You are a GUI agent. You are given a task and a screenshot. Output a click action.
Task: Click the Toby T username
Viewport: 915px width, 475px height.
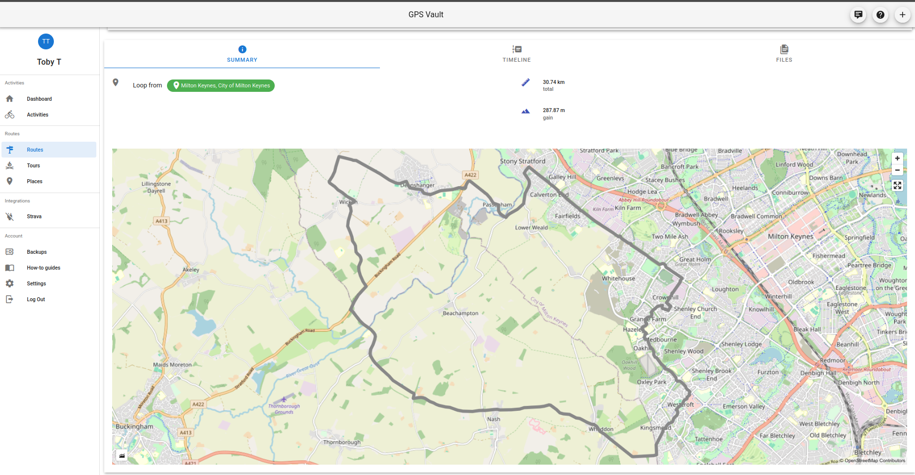[49, 62]
